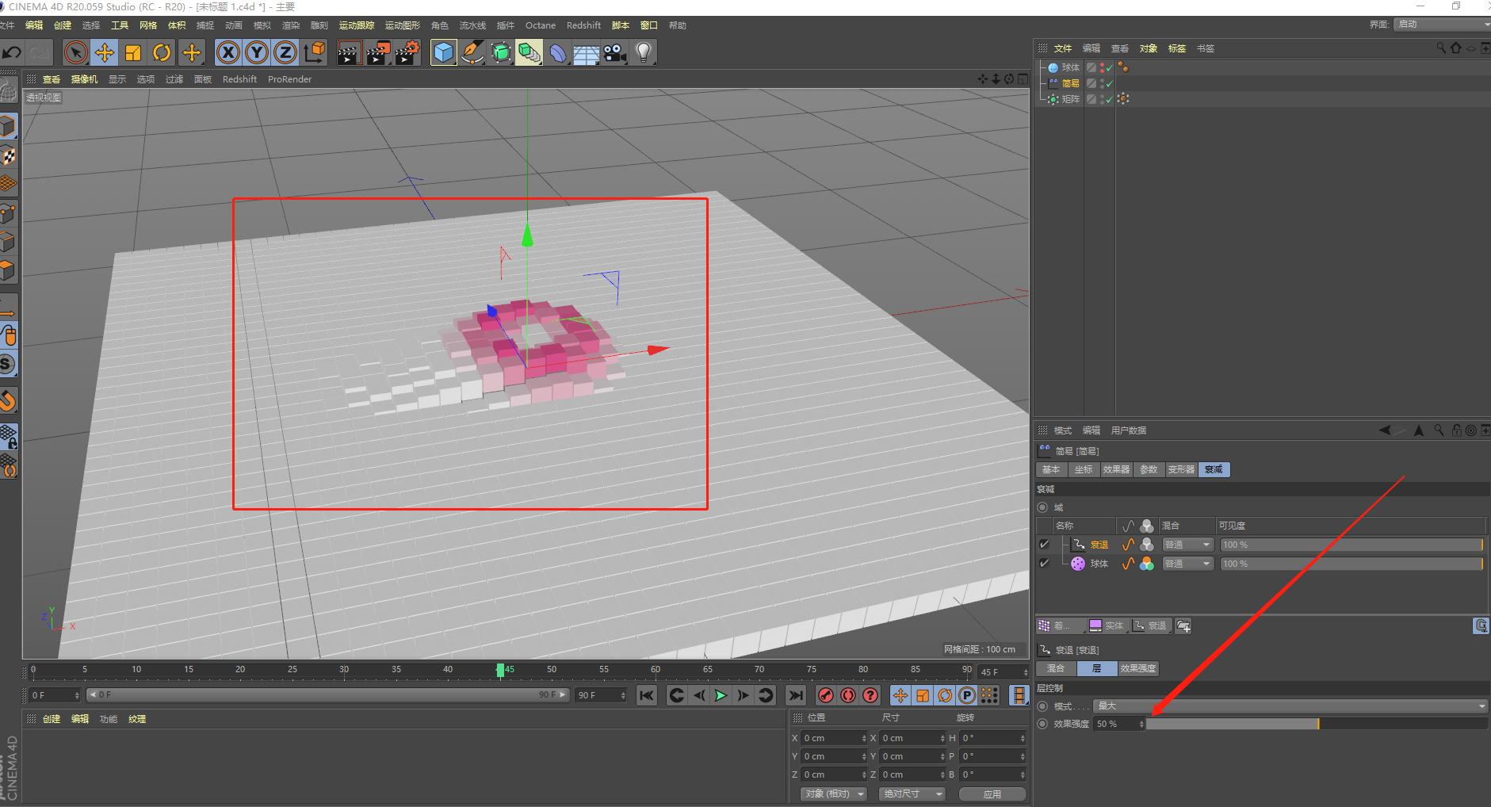Open 混合 dropdown for the 球体 layer
1491x807 pixels.
tap(1187, 564)
